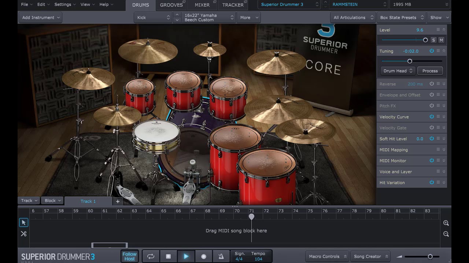
Task: Toggle Tuning power button
Action: click(432, 51)
